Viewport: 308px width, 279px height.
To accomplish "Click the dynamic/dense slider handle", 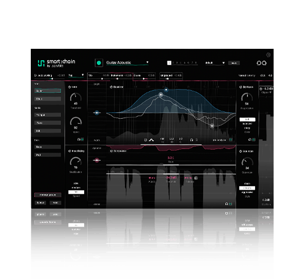I will [x=97, y=160].
